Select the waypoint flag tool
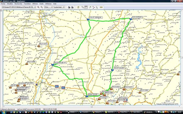Viewport: 183px width, 114px height. pyautogui.click(x=90, y=7)
